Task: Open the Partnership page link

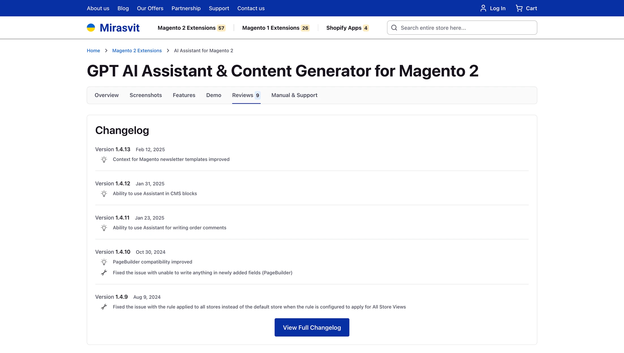Action: (x=186, y=8)
